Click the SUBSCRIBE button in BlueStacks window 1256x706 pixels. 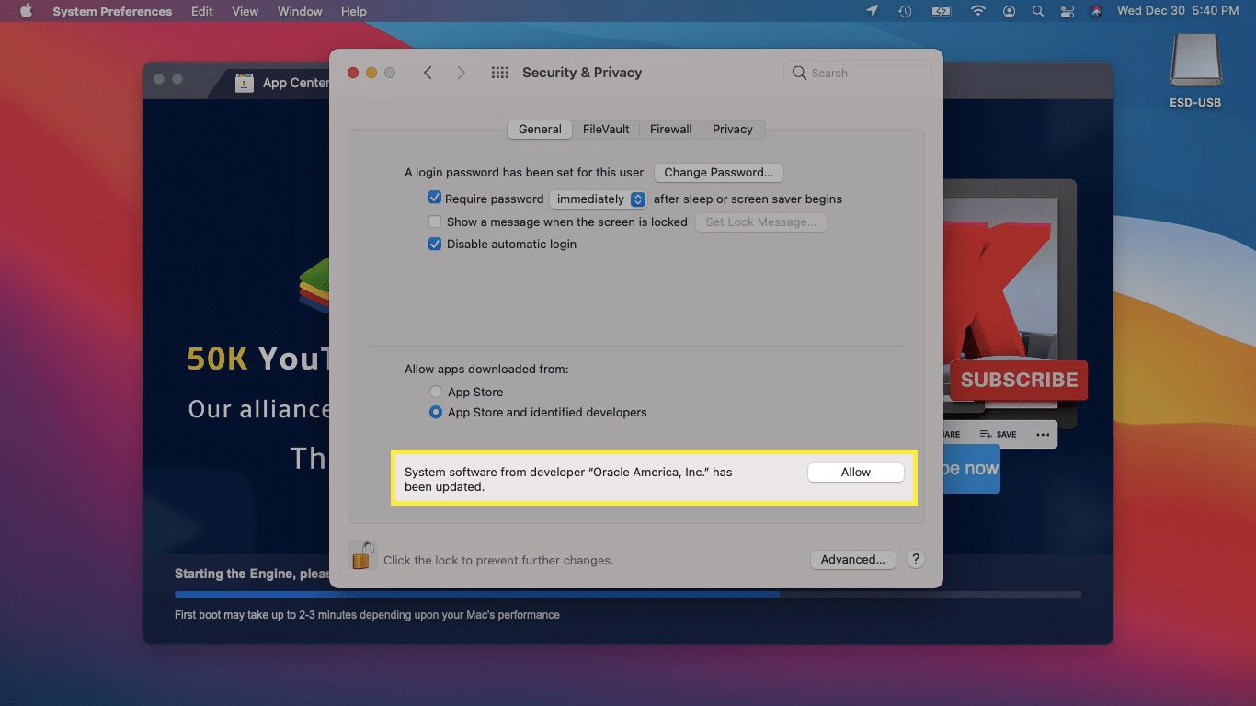point(1019,380)
